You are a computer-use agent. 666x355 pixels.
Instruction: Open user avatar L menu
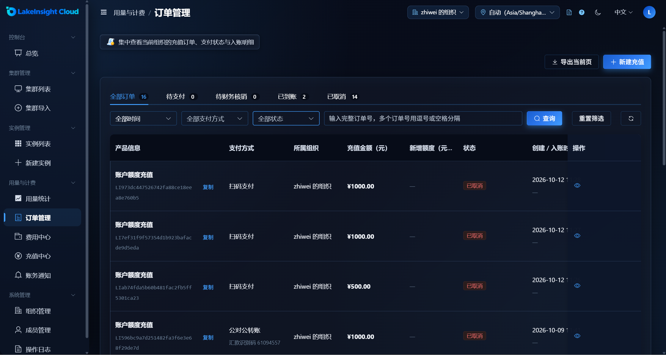649,12
